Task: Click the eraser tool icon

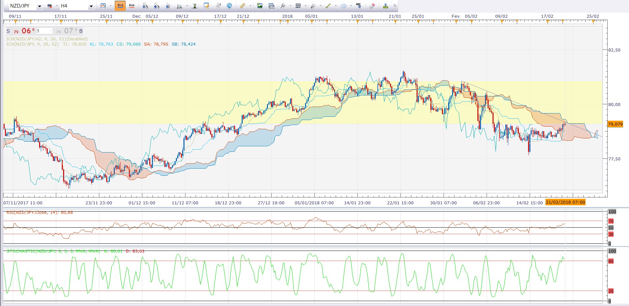Action: click(372, 6)
